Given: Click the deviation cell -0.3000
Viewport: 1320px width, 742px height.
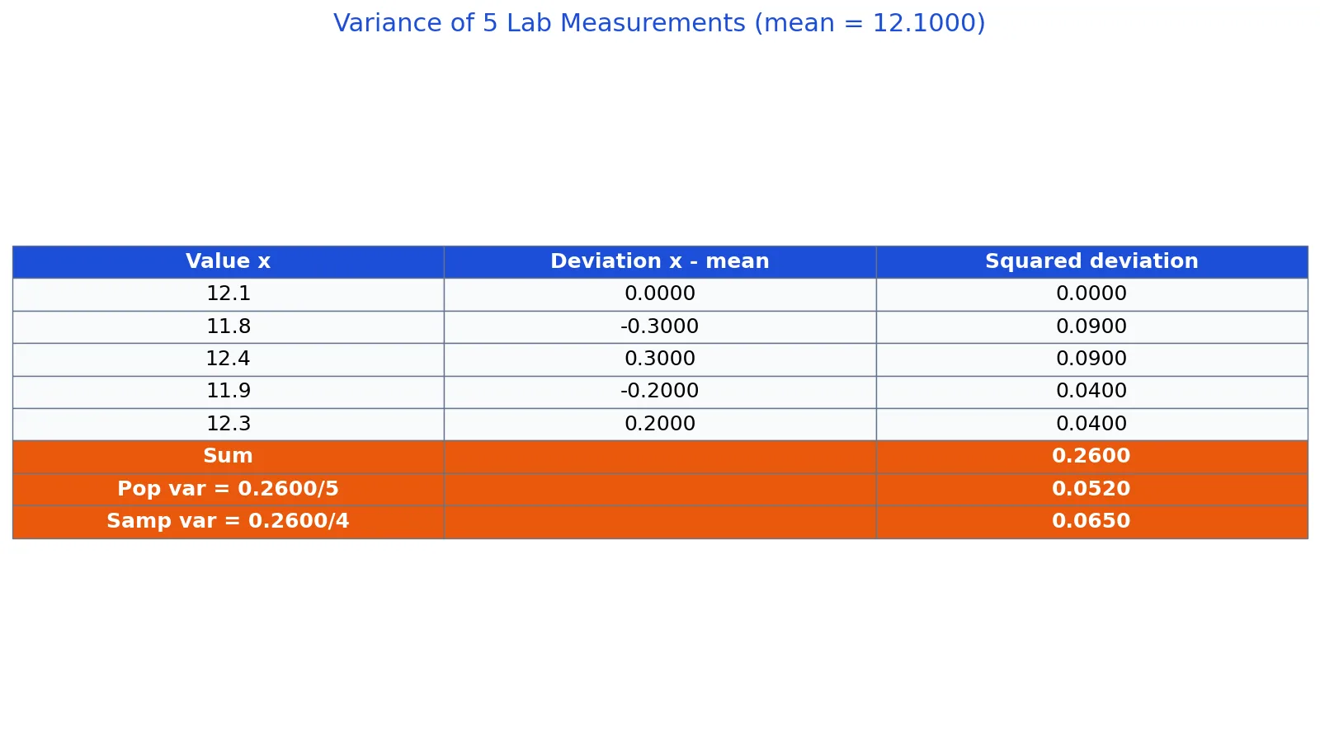Looking at the screenshot, I should 660,326.
